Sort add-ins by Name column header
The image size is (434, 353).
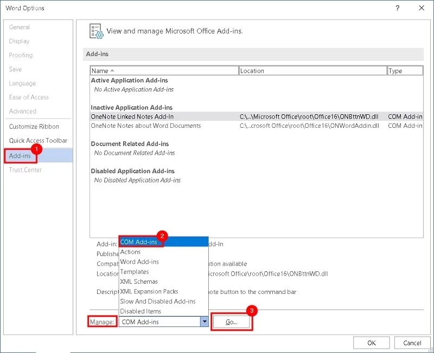coord(164,71)
